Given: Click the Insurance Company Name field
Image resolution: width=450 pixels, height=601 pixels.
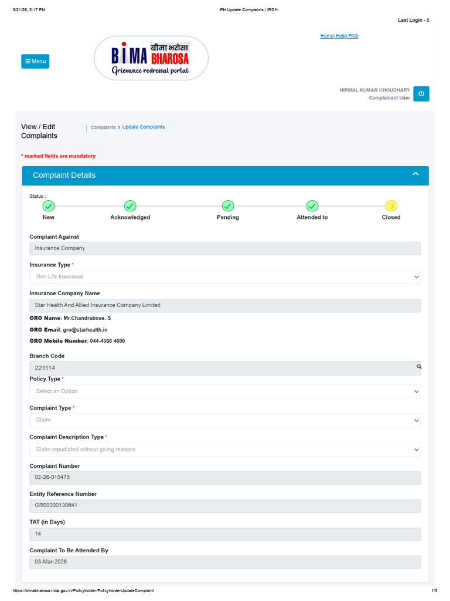Looking at the screenshot, I should click(225, 305).
